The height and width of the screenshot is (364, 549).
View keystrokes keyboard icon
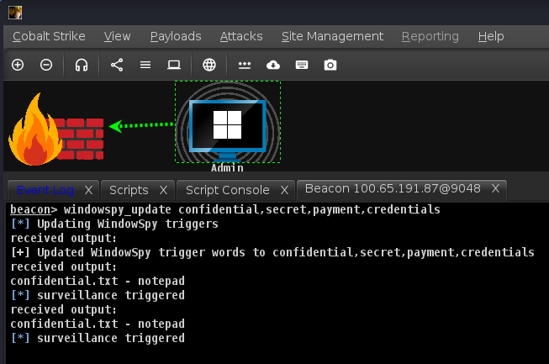click(302, 65)
